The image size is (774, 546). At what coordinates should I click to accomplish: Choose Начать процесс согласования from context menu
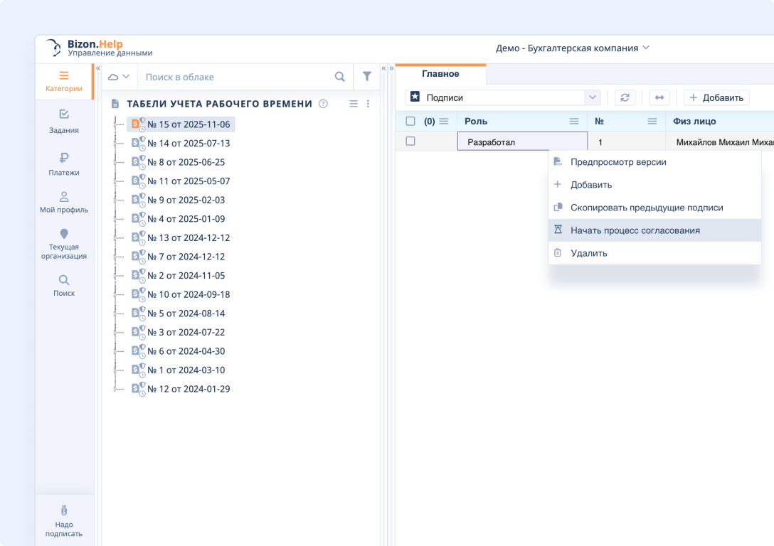pyautogui.click(x=635, y=230)
